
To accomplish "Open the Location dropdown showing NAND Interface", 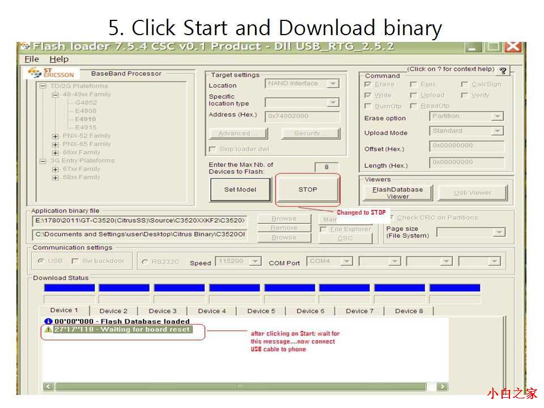I will click(333, 84).
